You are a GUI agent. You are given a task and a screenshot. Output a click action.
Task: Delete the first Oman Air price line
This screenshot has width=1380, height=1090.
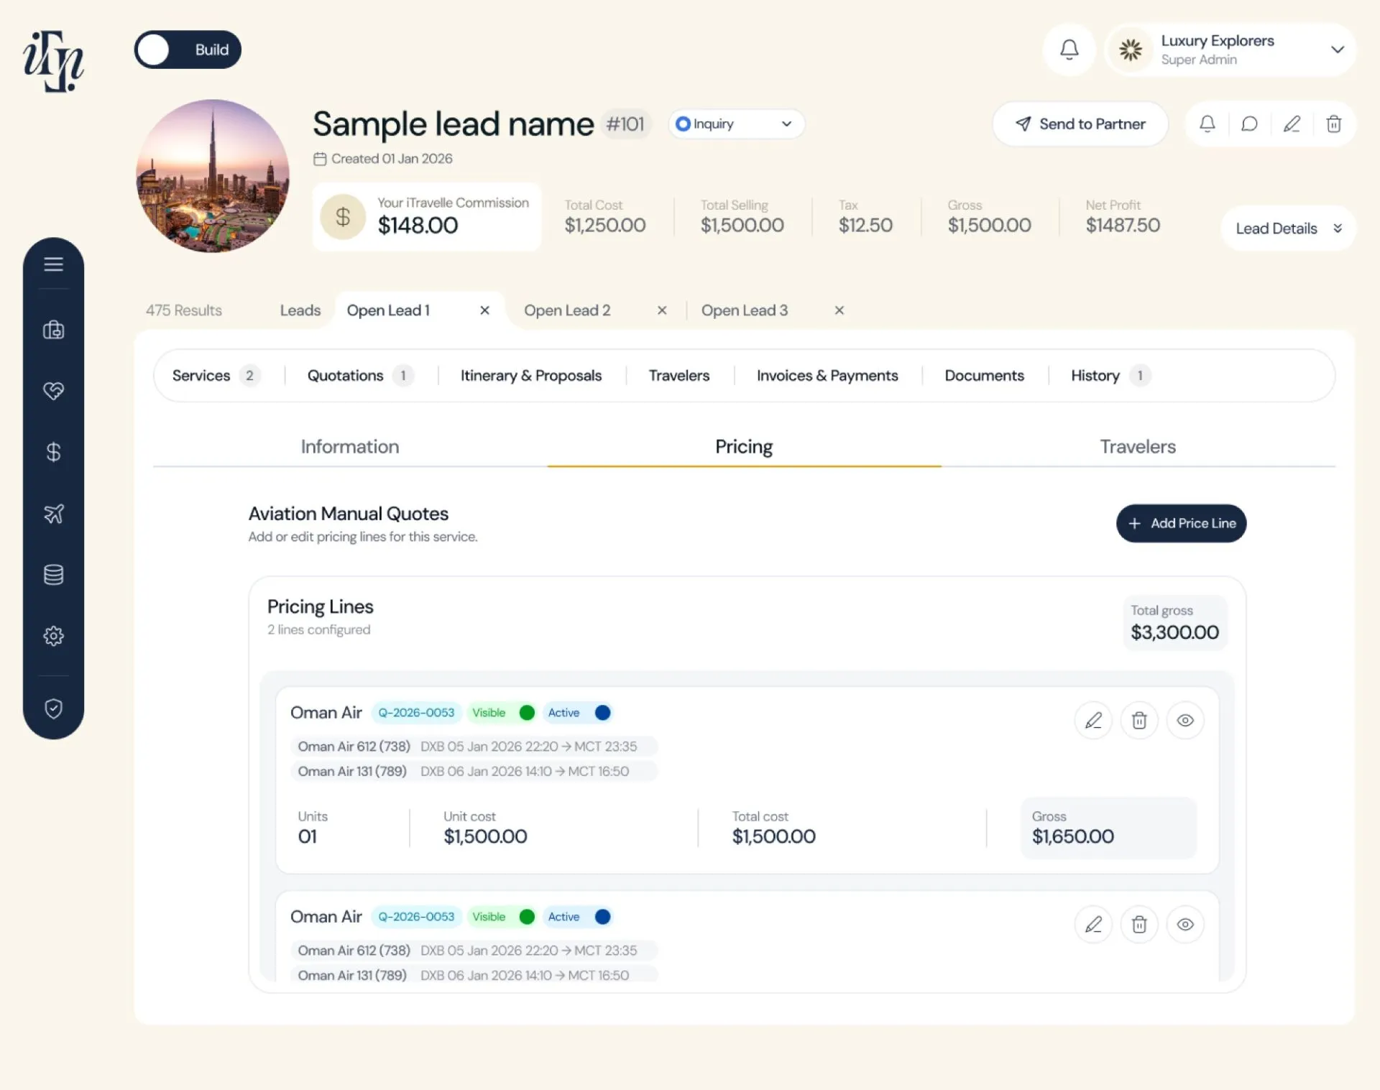pos(1139,720)
